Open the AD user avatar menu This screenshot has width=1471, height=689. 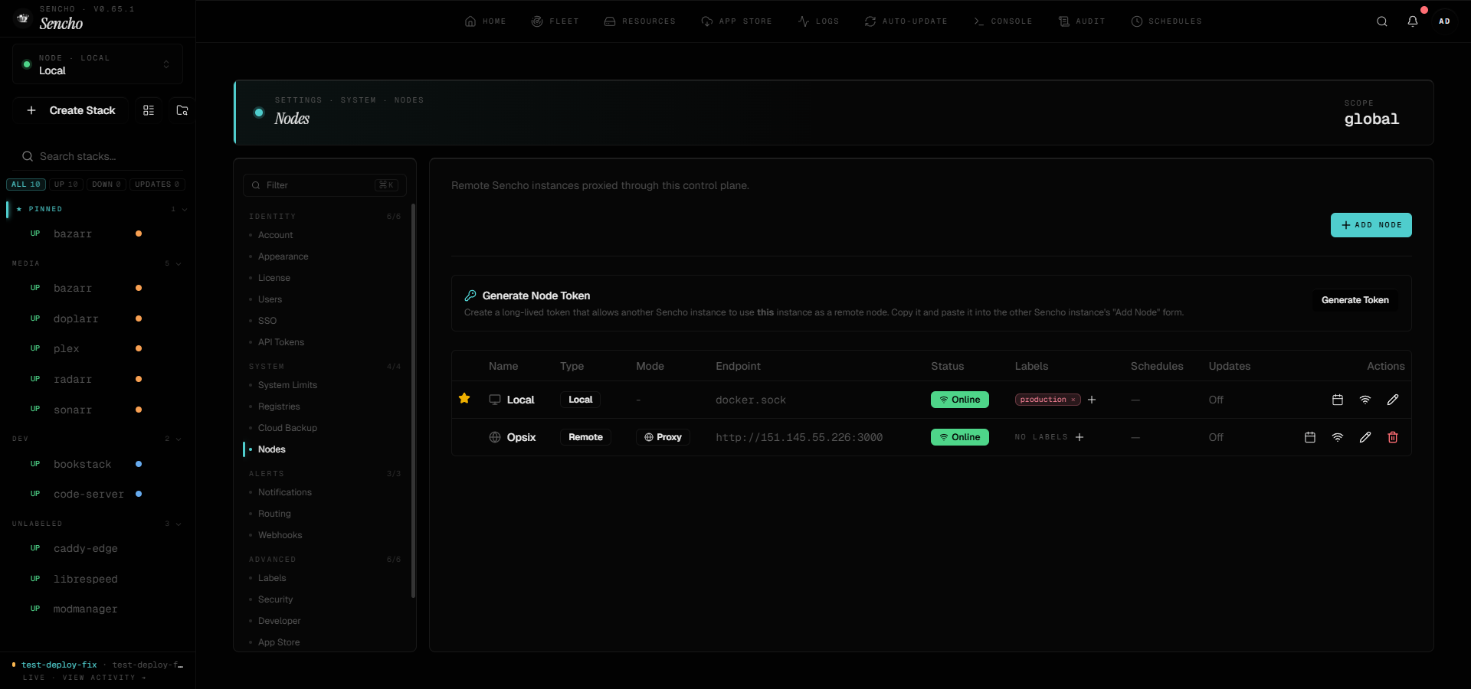1444,21
